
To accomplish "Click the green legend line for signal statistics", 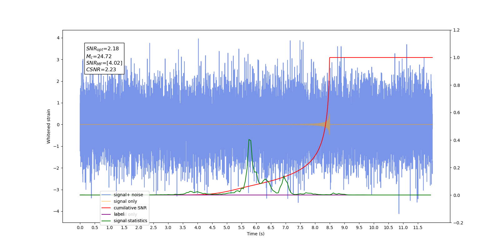I will point(106,221).
